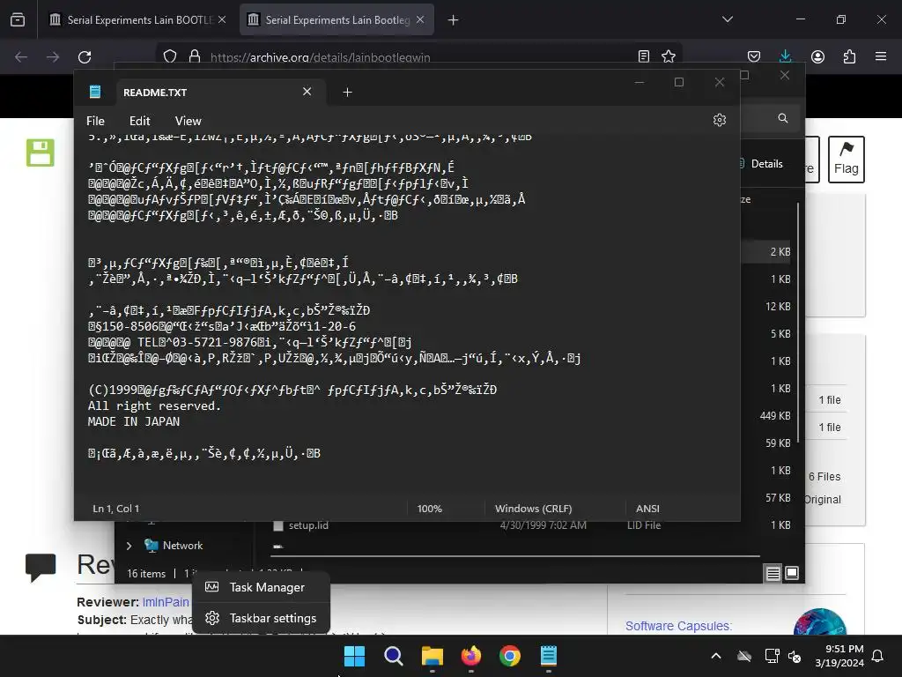Image resolution: width=902 pixels, height=677 pixels.
Task: Click the network tray icon
Action: click(x=772, y=656)
